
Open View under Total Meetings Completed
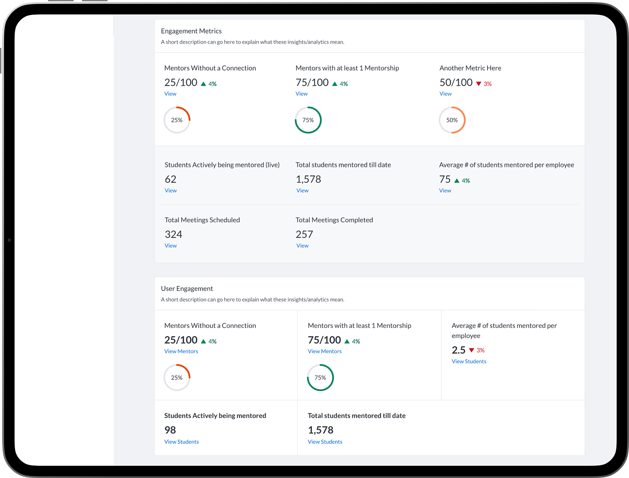pos(302,246)
